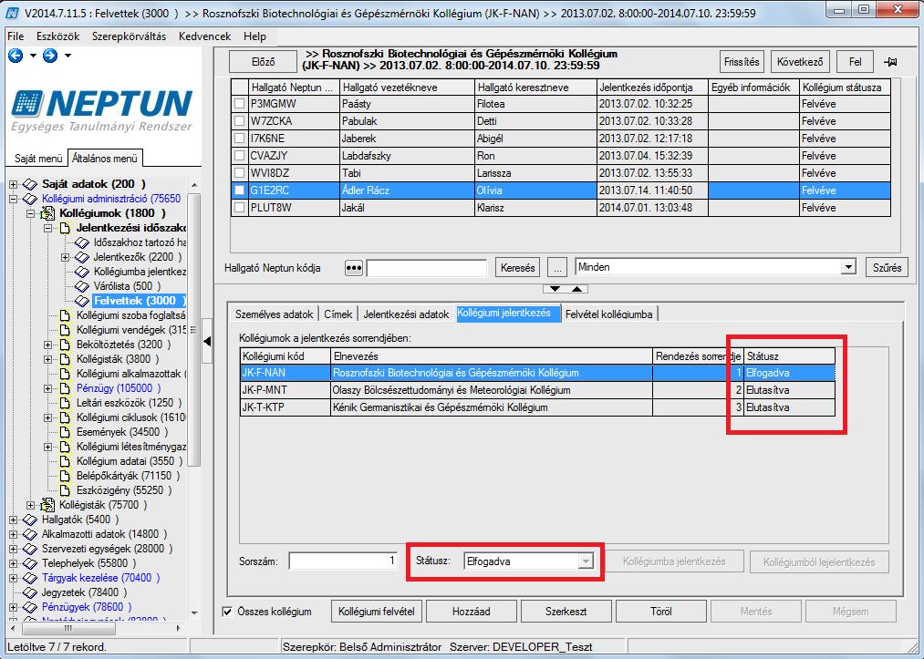
Task: Switch to Felvétel kollégiumba tab
Action: click(x=608, y=314)
